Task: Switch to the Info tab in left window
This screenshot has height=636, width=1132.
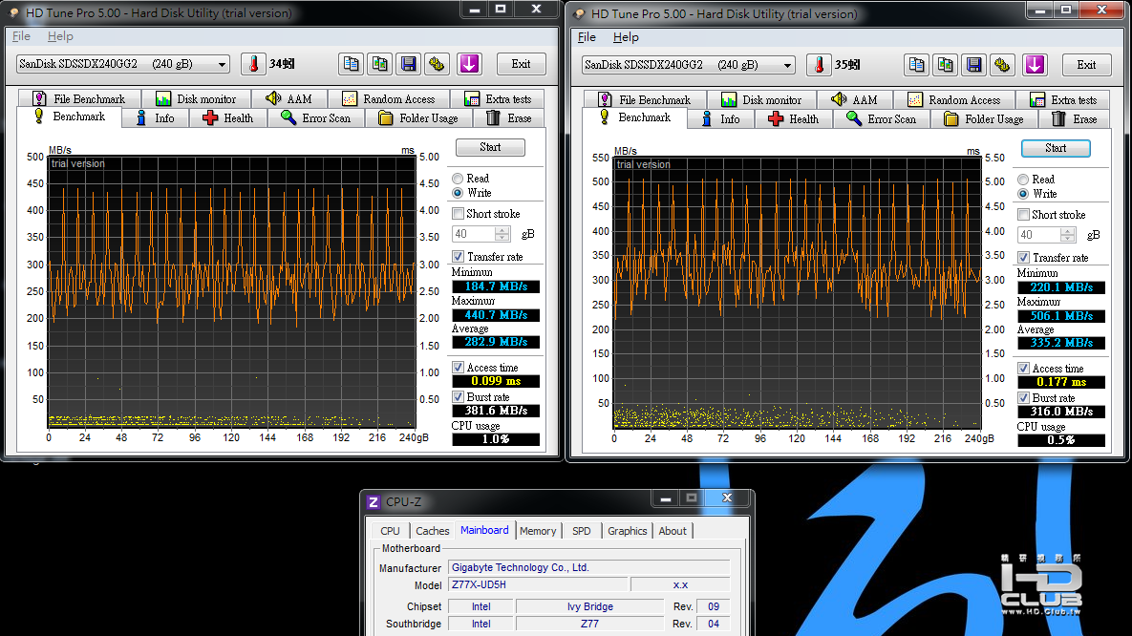Action: coord(155,118)
